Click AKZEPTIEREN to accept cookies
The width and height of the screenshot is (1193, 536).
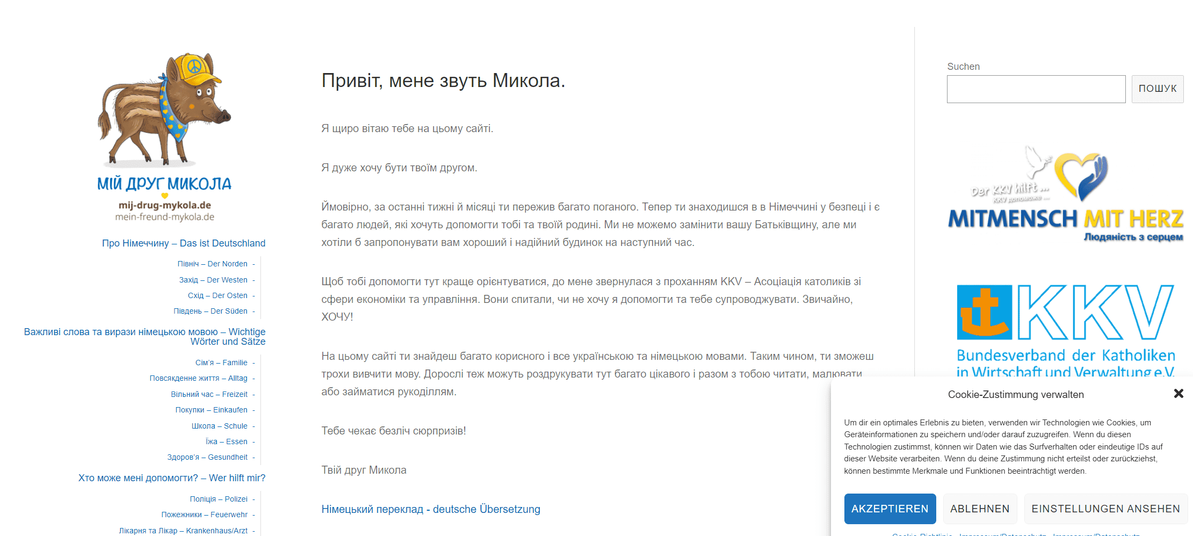pyautogui.click(x=890, y=509)
